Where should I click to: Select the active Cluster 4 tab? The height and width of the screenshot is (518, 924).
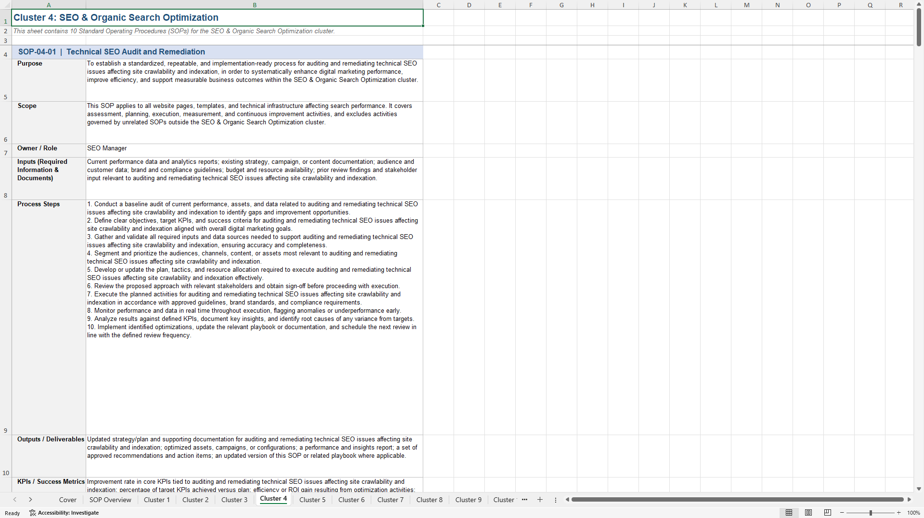point(273,499)
